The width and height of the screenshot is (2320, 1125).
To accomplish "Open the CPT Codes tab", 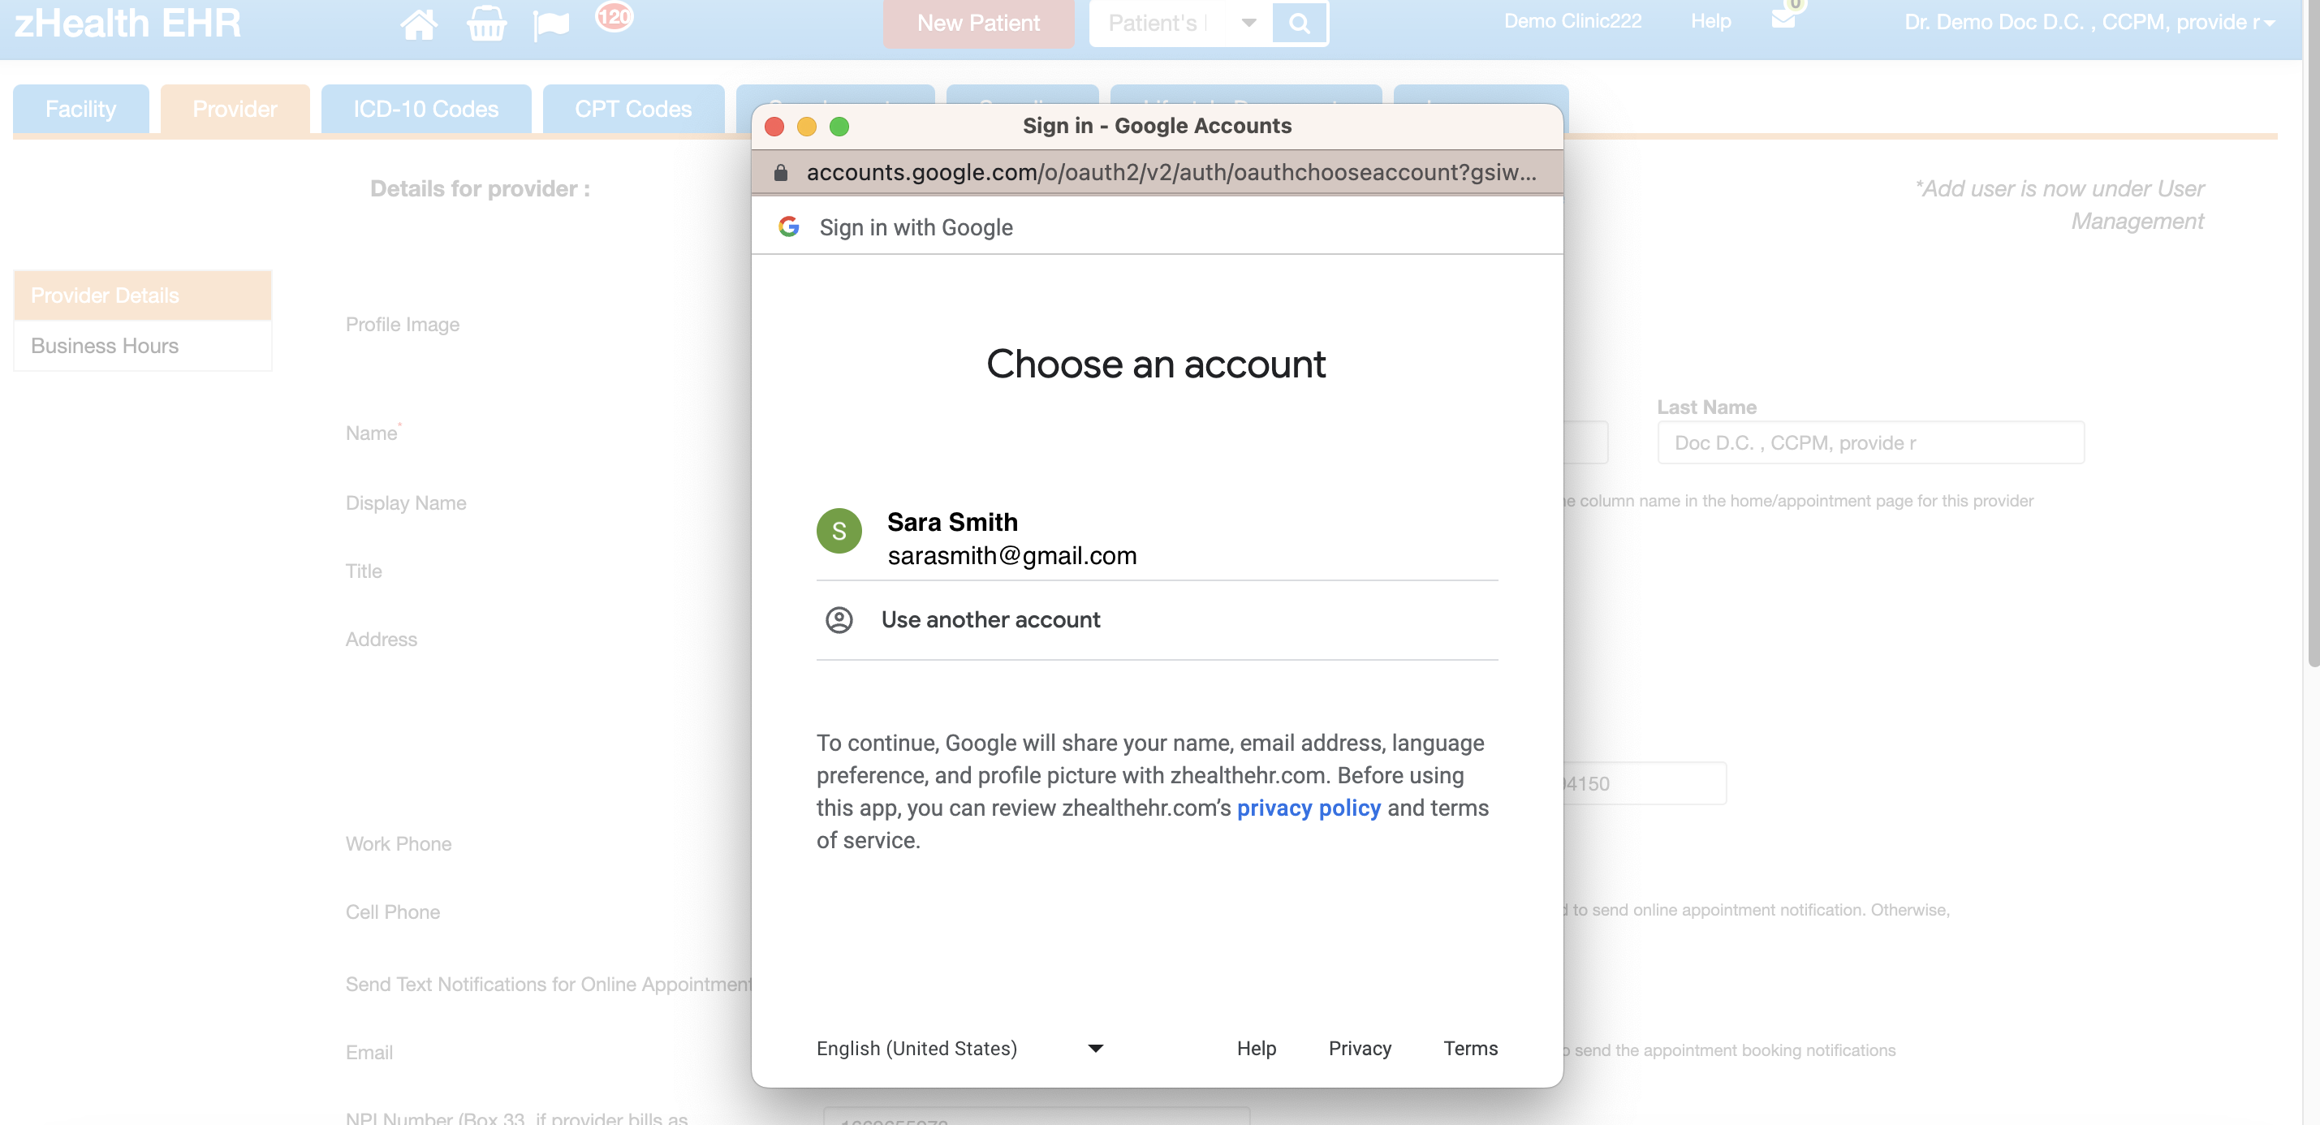I will point(633,109).
